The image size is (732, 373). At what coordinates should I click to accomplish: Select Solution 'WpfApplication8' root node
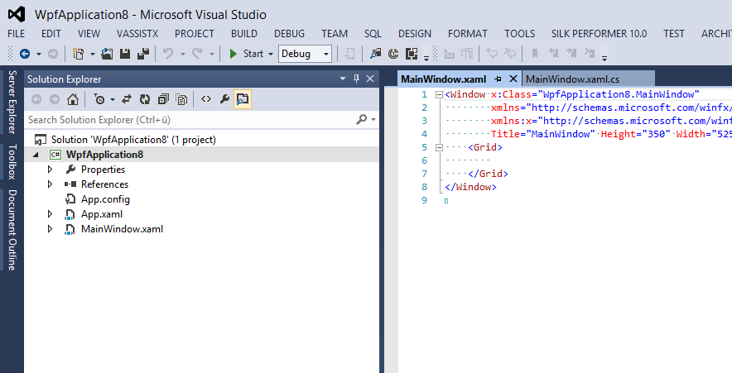133,140
